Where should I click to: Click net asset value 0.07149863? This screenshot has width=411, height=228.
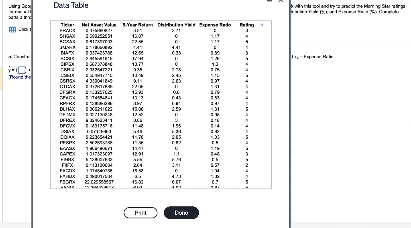tap(99, 132)
